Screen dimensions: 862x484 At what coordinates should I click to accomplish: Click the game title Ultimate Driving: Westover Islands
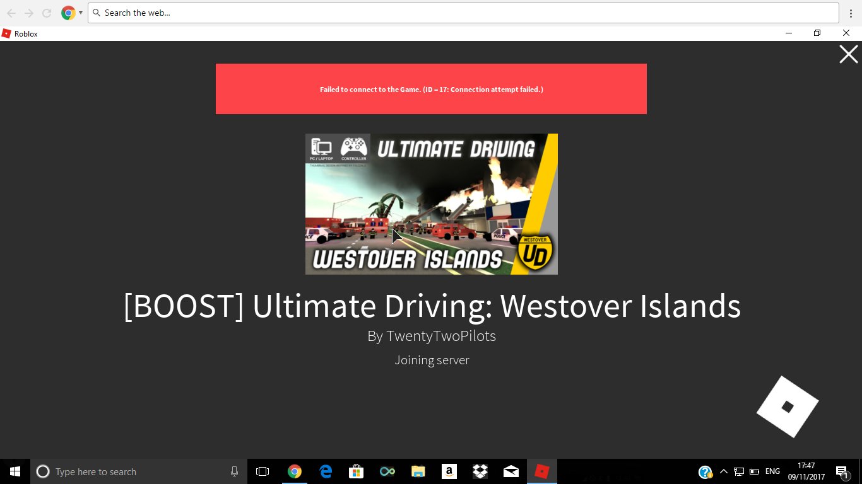(432, 306)
